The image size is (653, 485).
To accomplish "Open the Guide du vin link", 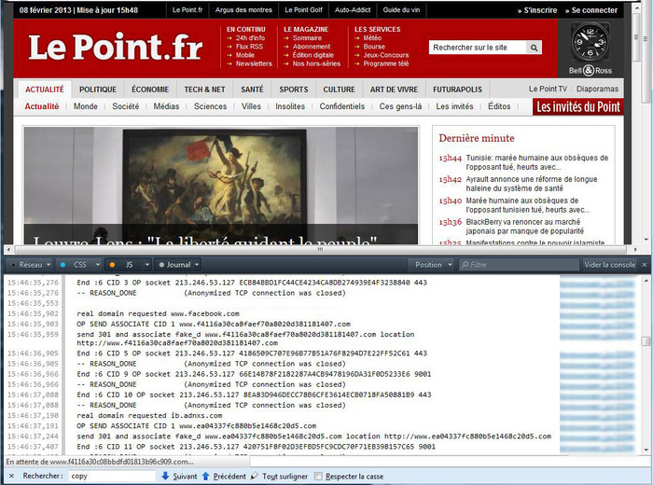I will click(x=401, y=10).
